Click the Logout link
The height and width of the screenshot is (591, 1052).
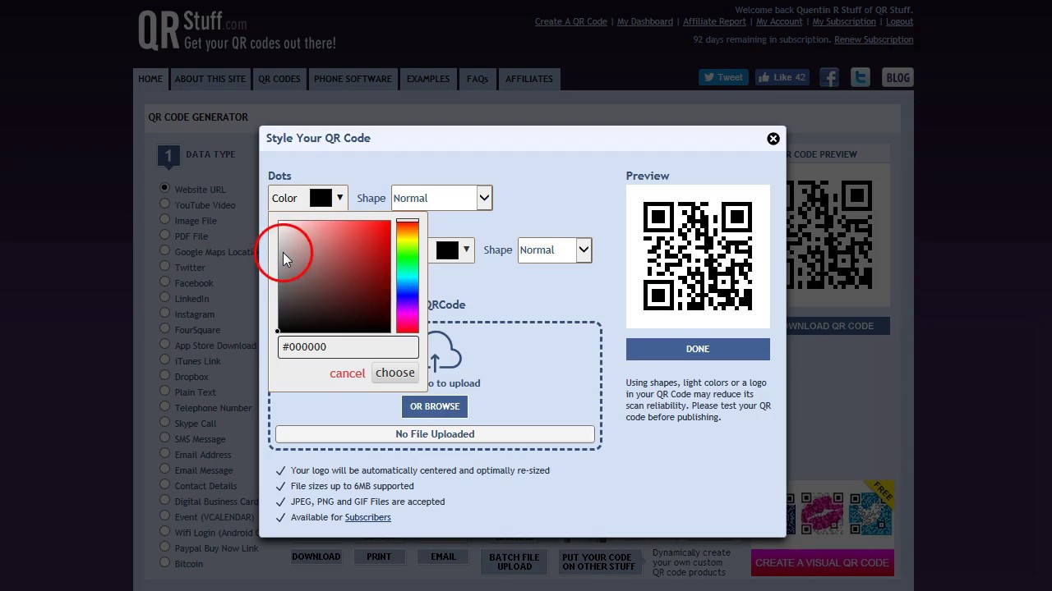[x=899, y=21]
